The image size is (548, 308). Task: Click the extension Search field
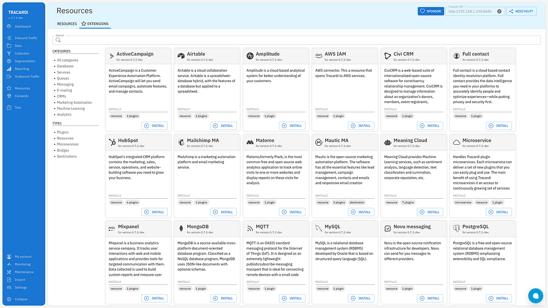click(x=296, y=40)
